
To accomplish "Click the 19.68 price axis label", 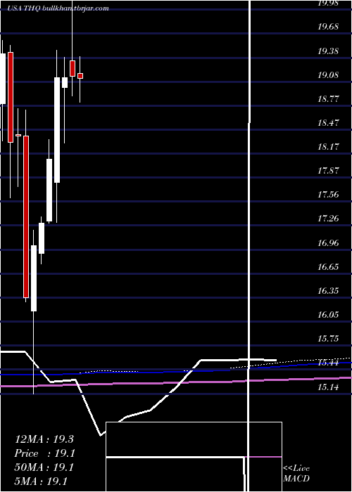I will (x=328, y=27).
